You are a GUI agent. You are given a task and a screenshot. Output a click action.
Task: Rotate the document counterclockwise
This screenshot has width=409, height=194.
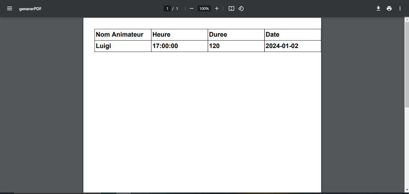coord(241,8)
